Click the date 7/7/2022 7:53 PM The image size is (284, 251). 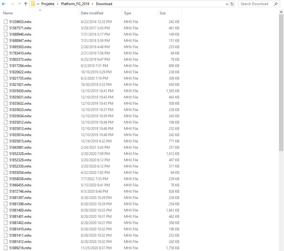(x=94, y=179)
